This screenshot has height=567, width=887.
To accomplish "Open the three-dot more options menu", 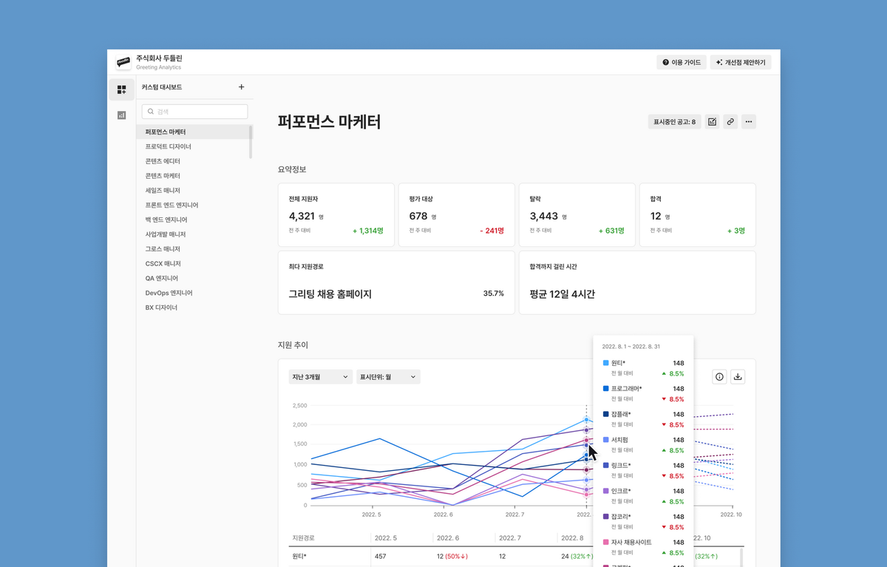I will click(x=749, y=122).
